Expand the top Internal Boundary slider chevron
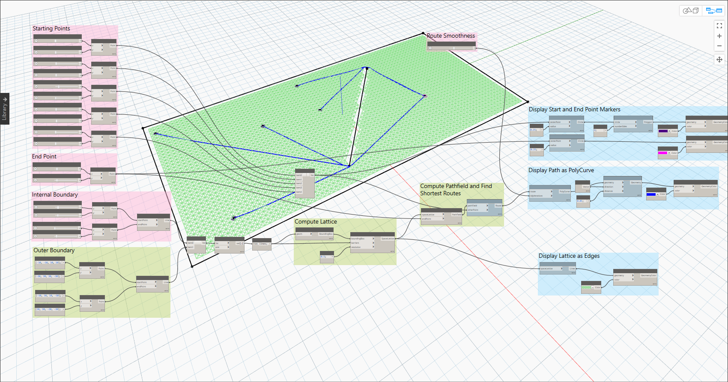Screen dimensions: 728x382 (x=36, y=207)
